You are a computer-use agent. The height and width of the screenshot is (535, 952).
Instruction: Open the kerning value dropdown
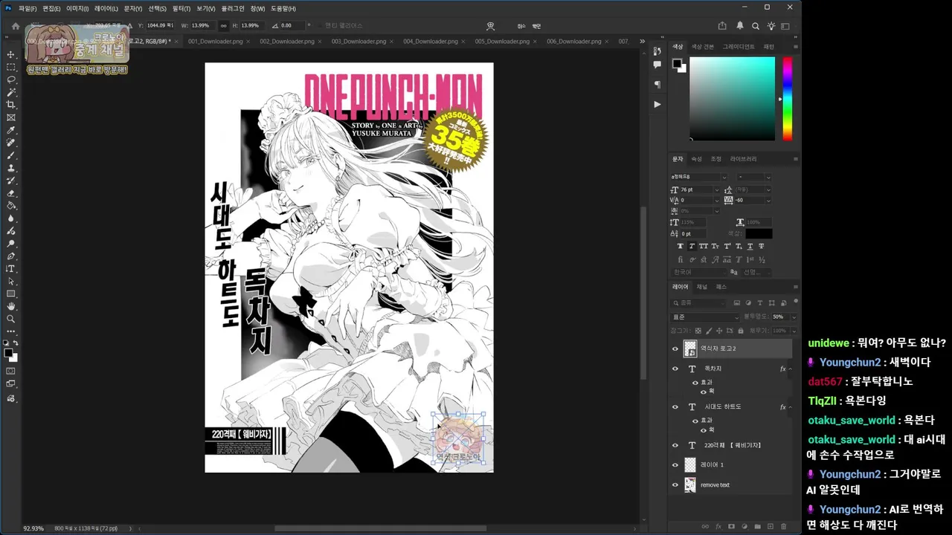[717, 200]
